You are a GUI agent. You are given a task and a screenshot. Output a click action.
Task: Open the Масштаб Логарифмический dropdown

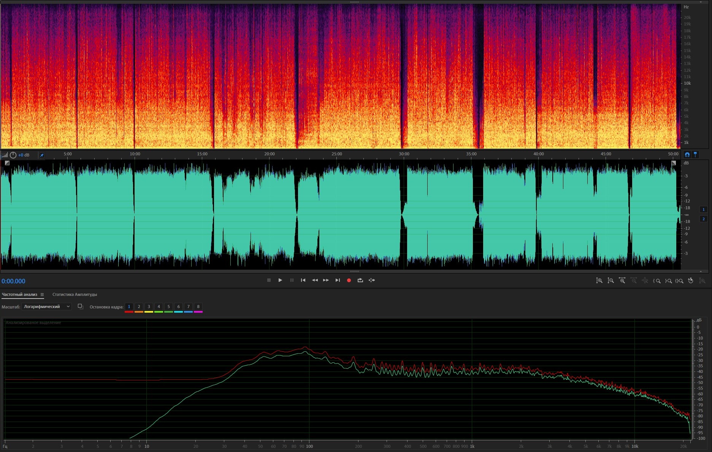pyautogui.click(x=47, y=307)
